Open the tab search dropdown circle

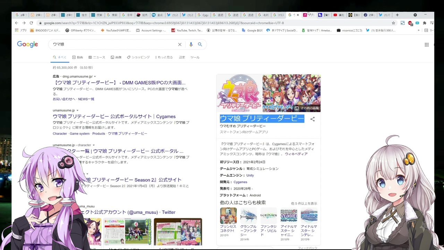(415, 15)
